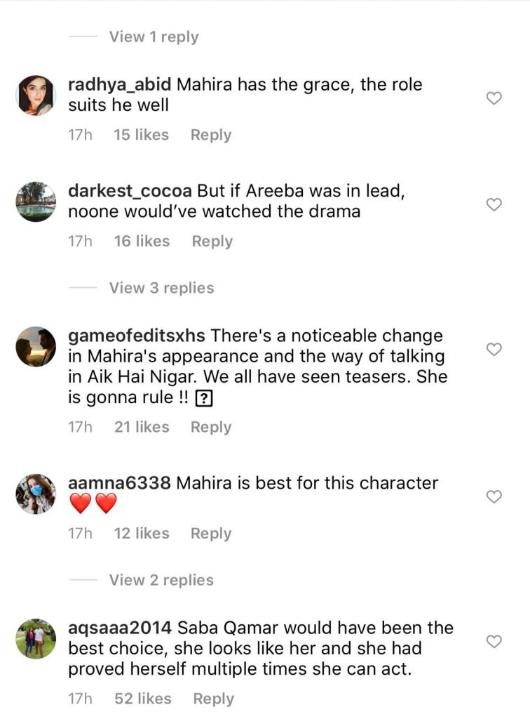
Task: Visit gameofeditsxhs username profile link
Action: tap(137, 336)
